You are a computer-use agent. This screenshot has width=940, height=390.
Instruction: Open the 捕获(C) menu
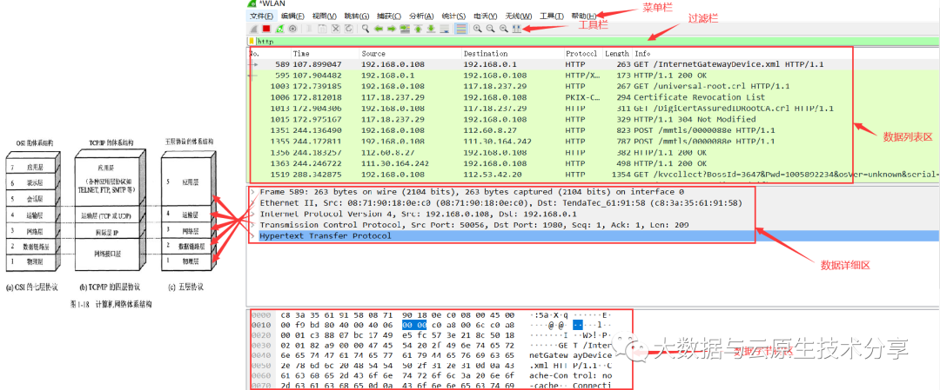(389, 17)
